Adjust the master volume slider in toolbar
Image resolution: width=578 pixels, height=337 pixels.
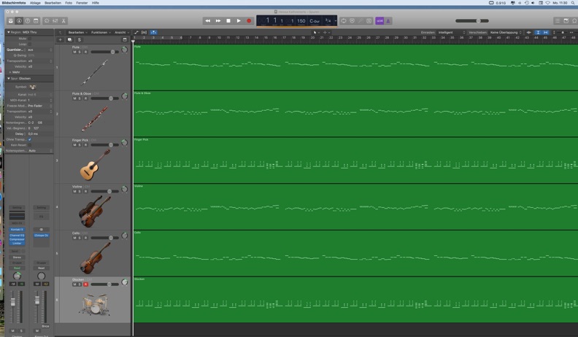[x=472, y=21]
